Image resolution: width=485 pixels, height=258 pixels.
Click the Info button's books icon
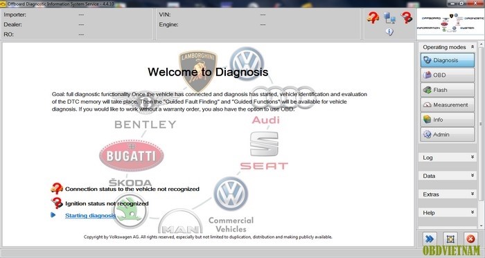point(427,120)
